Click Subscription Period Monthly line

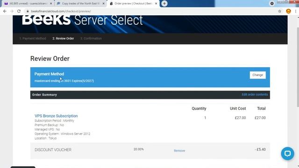tap(54, 120)
